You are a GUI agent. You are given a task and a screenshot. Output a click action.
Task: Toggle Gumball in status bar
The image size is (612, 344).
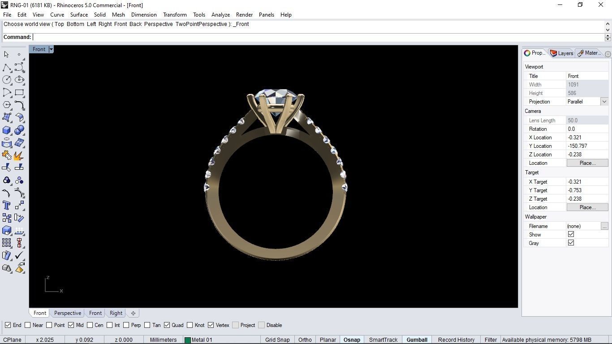(x=417, y=340)
